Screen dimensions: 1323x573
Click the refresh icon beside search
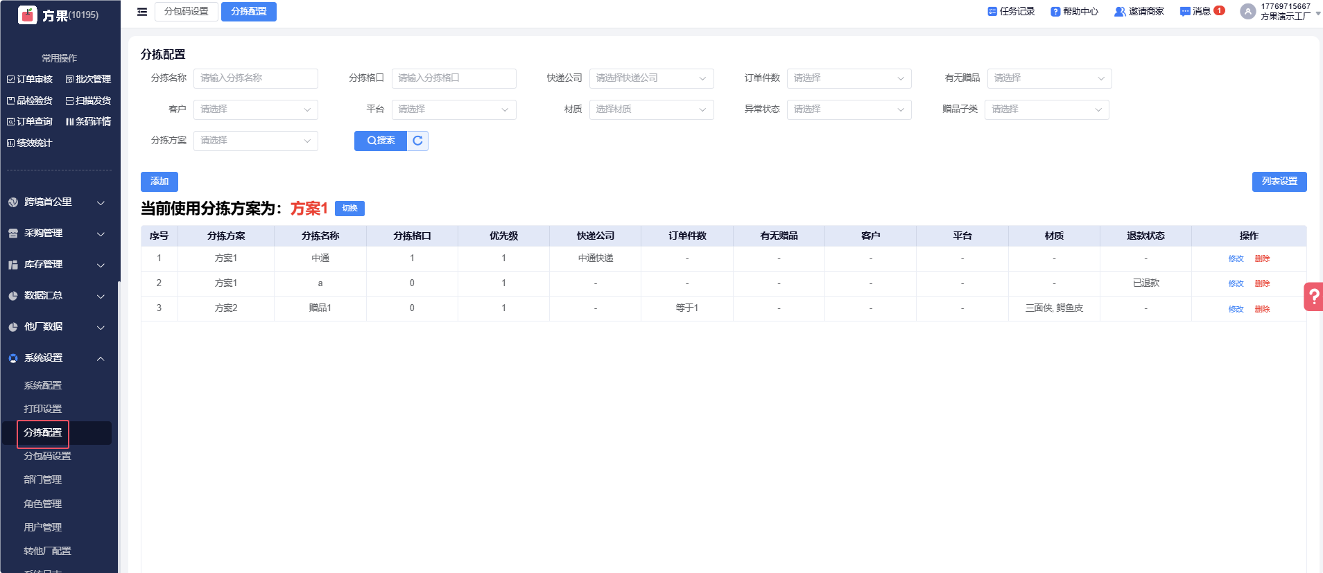(x=417, y=141)
